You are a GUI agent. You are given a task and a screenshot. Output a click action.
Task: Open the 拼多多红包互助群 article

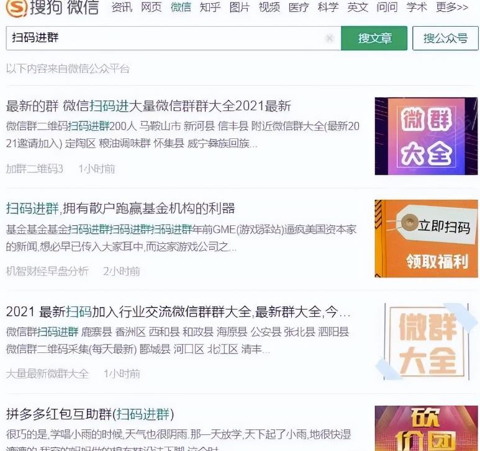coord(90,413)
